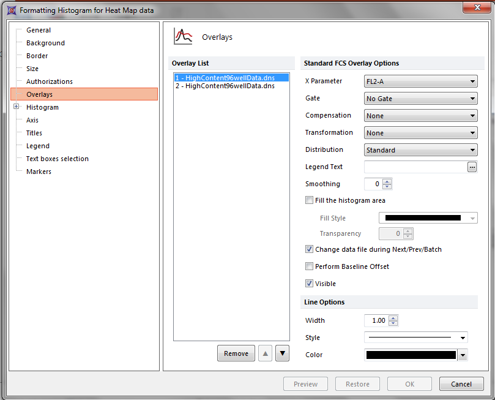Enable Fill the histogram area checkbox
This screenshot has height=400, width=495.
(309, 200)
